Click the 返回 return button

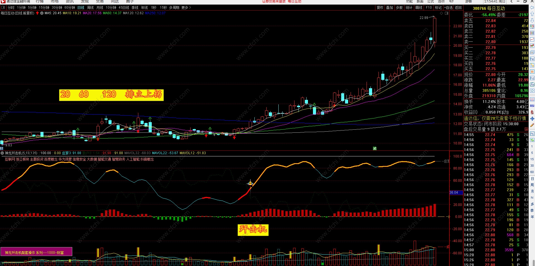click(x=458, y=8)
